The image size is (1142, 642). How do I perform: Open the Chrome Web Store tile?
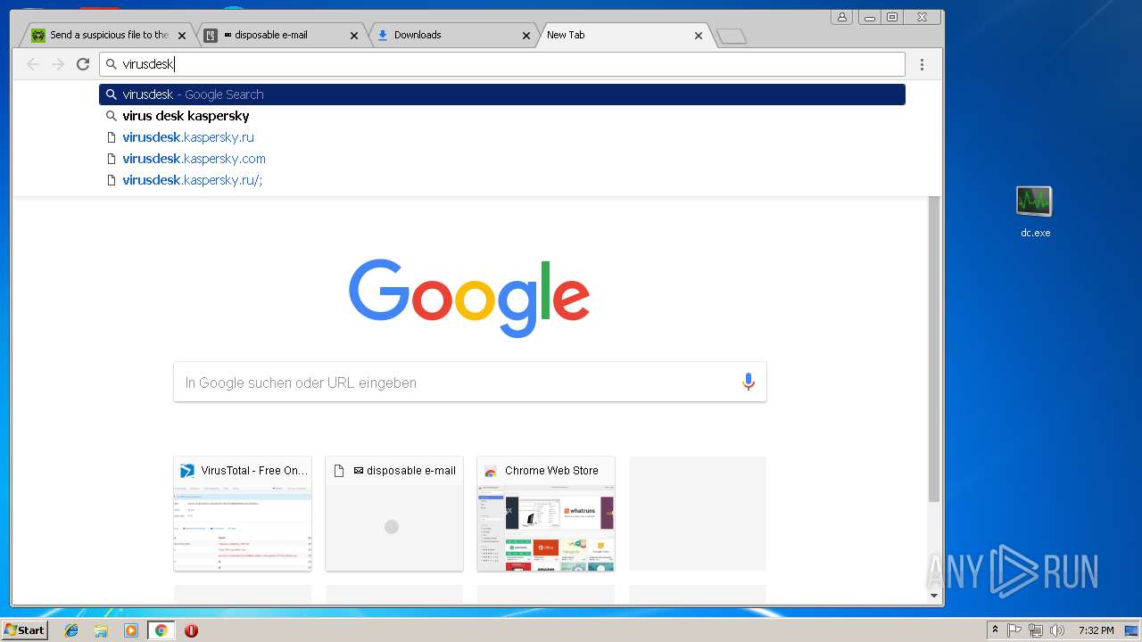(x=546, y=514)
